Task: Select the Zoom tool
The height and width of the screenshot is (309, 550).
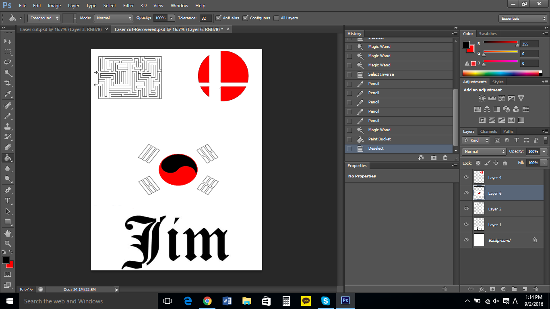Action: (x=8, y=243)
